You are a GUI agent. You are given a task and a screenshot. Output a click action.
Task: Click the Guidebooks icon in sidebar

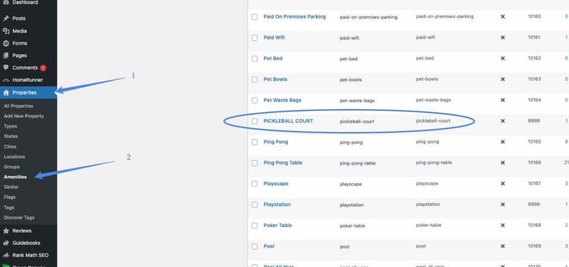click(6, 243)
